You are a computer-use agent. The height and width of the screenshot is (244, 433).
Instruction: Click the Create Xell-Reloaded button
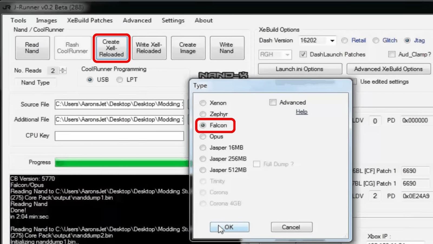[111, 48]
